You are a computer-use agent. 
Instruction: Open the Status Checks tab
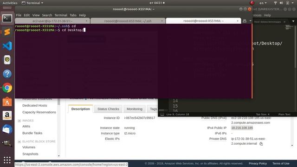(x=108, y=109)
